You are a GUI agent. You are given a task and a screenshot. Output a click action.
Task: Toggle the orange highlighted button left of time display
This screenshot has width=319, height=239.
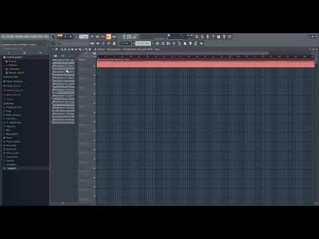[x=109, y=37]
